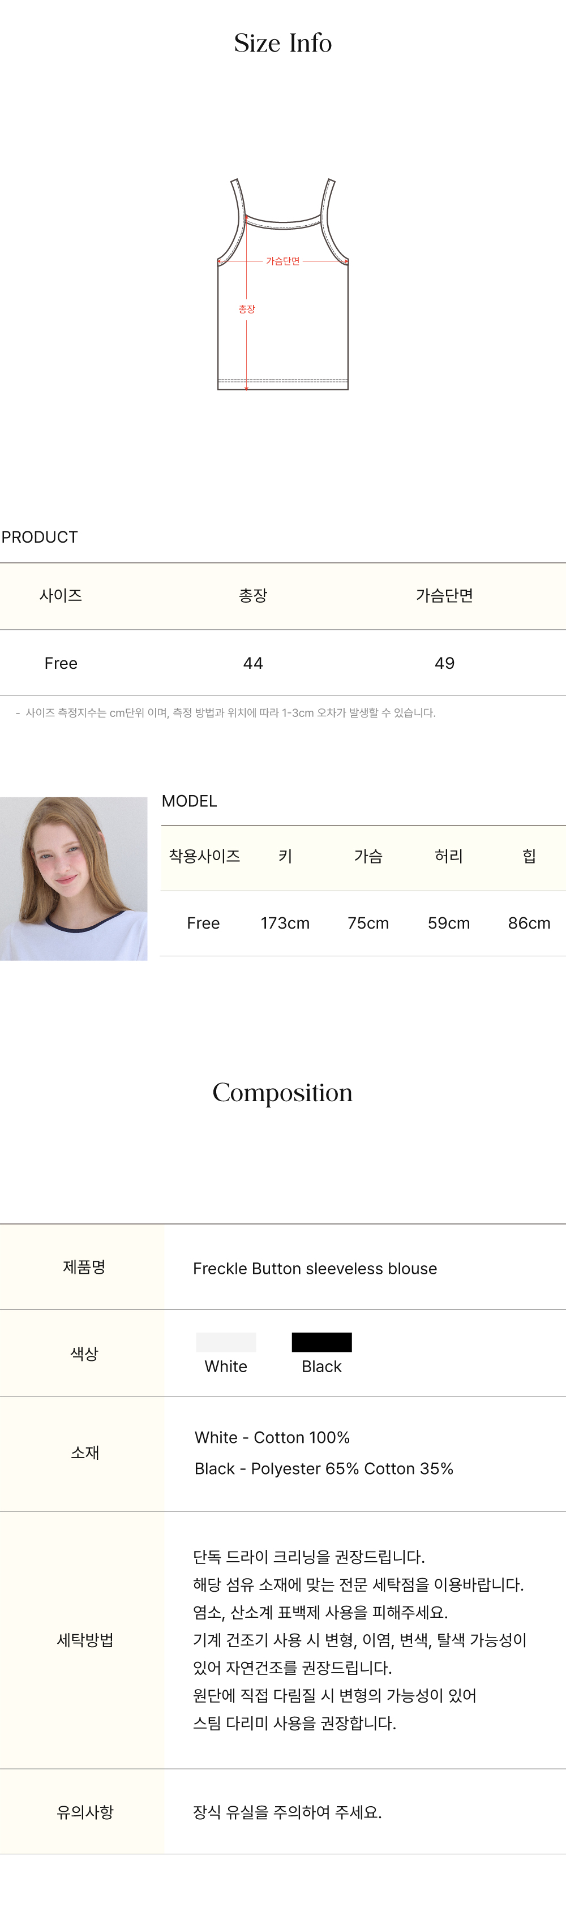Viewport: 566px width, 1929px height.
Task: Click the red 총장 label in the diagram
Action: click(246, 310)
